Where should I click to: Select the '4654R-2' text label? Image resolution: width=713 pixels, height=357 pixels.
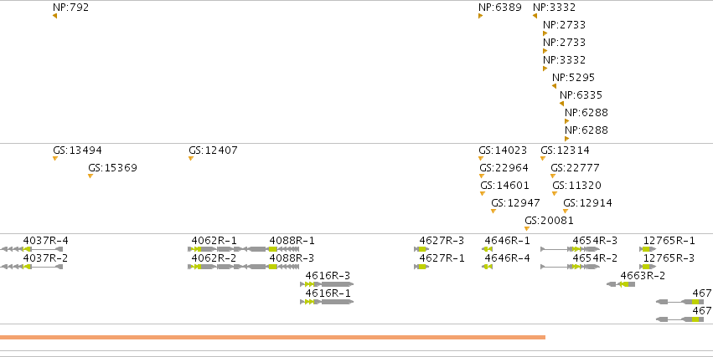coord(595,258)
